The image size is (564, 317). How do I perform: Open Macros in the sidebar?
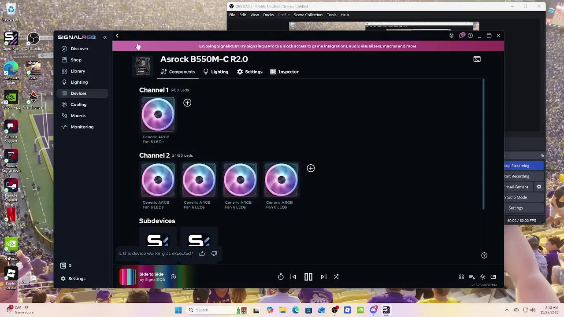[x=78, y=116]
